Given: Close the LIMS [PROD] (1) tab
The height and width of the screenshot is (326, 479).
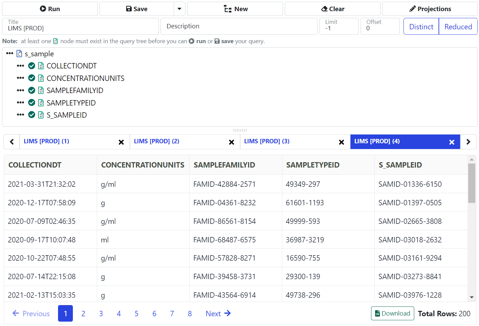Looking at the screenshot, I should coord(121,142).
